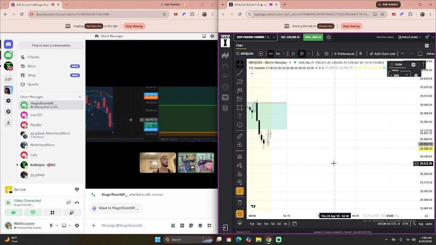Select the 1m timeframe

click(271, 54)
